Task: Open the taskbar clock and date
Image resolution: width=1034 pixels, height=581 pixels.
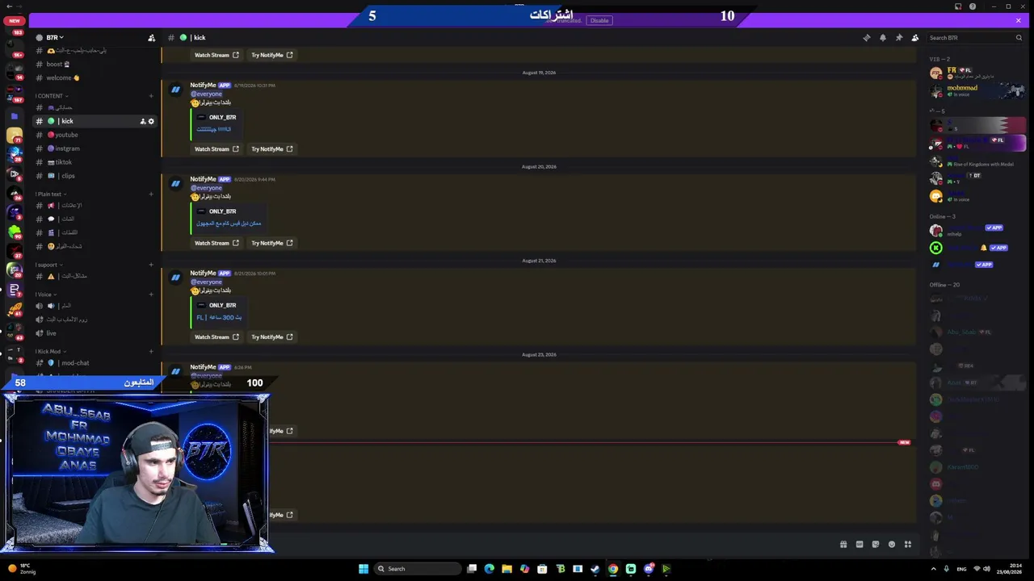Action: tap(1009, 569)
